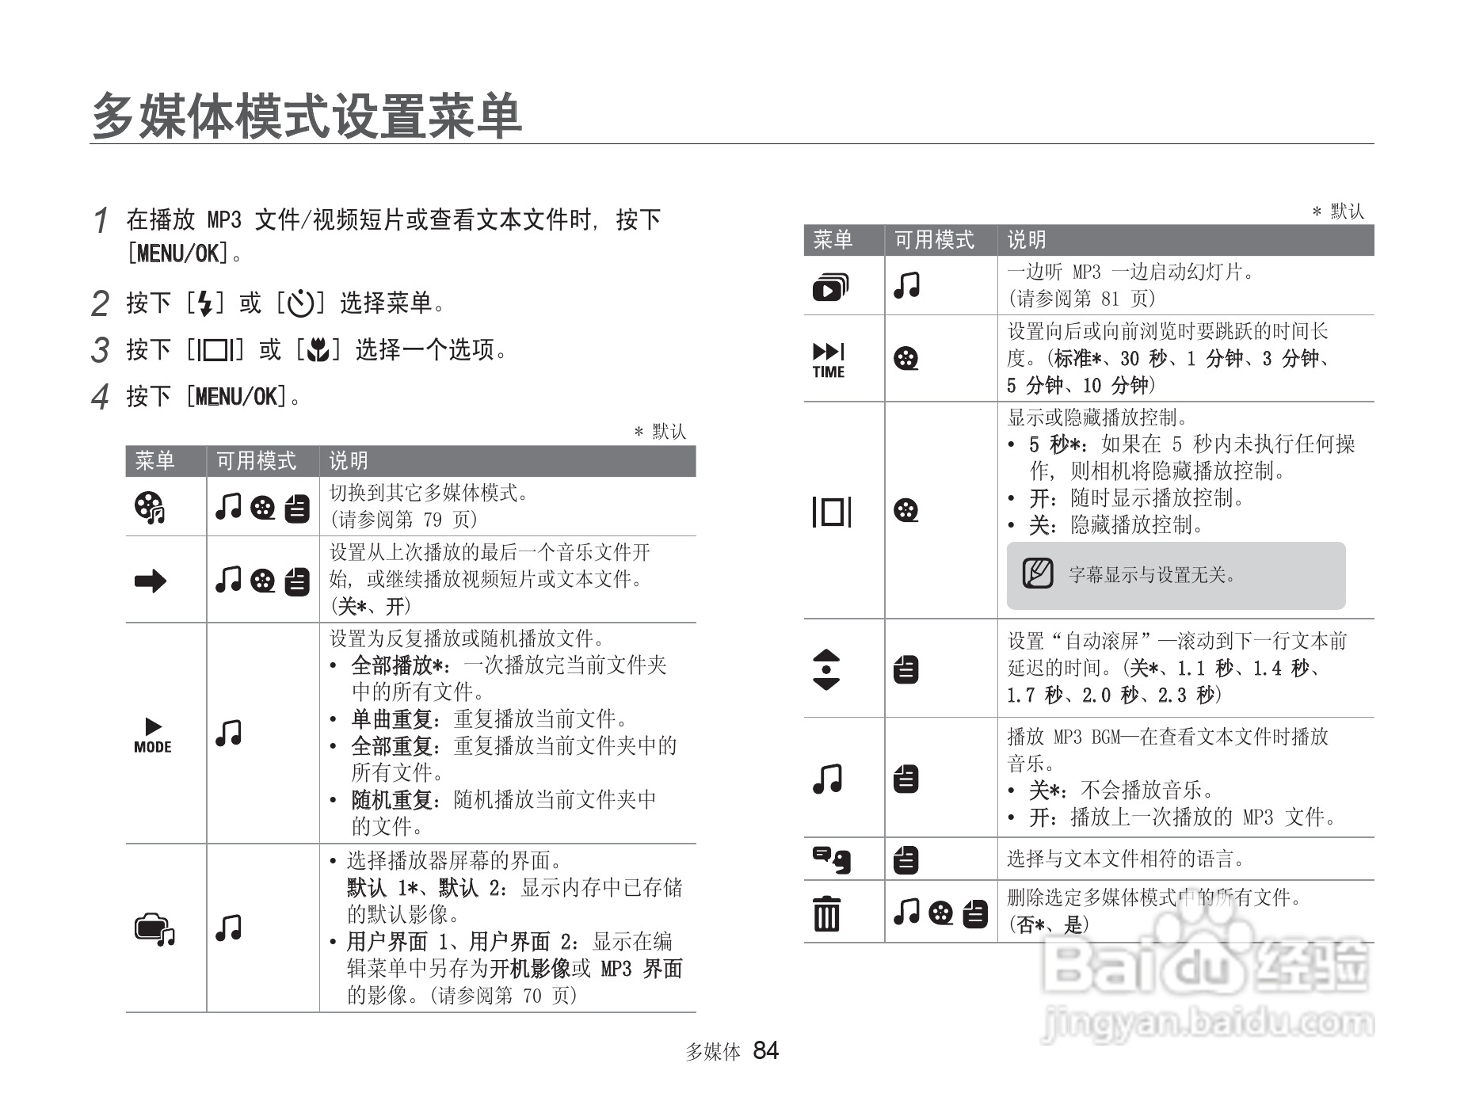This screenshot has width=1464, height=1105.
Task: Click the MP3 skin camera-with-note icon
Action: point(154,929)
